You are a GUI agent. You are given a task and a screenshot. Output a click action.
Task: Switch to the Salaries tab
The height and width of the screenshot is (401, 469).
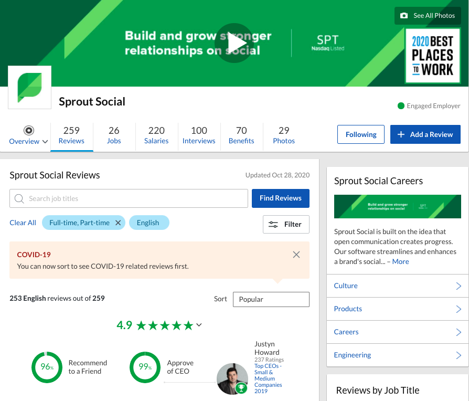[156, 135]
